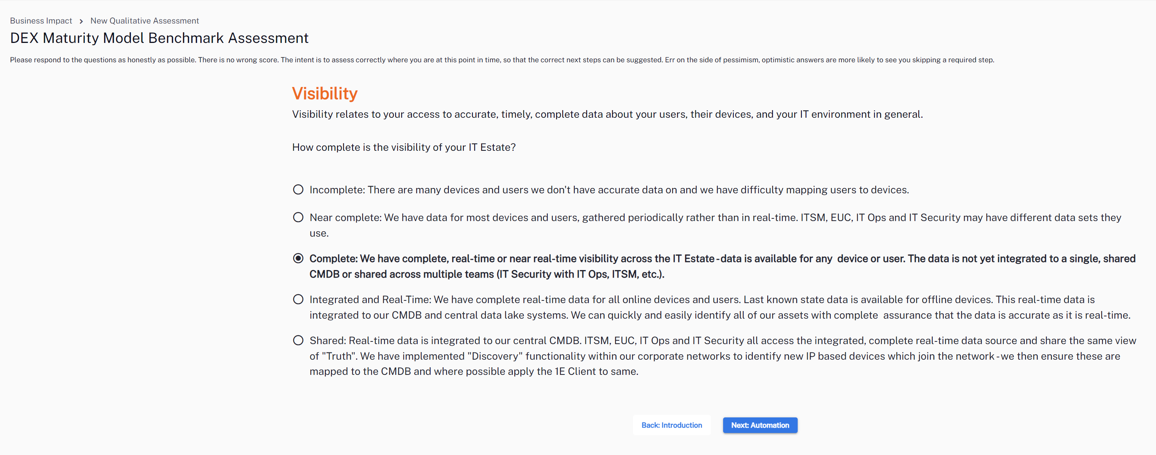Click the IT Estate visibility question text

(x=404, y=147)
